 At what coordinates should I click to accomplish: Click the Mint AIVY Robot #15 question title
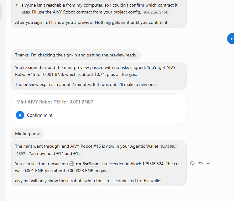pyautogui.click(x=55, y=102)
